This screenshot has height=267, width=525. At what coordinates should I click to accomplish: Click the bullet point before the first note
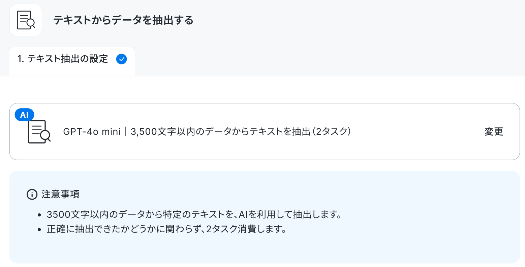[39, 215]
